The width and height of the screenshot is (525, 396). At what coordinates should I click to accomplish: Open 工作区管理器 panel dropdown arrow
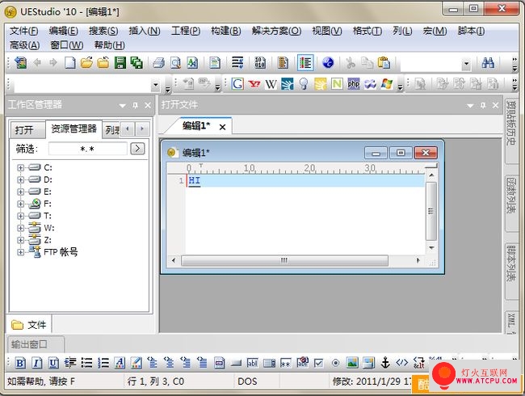click(x=122, y=106)
